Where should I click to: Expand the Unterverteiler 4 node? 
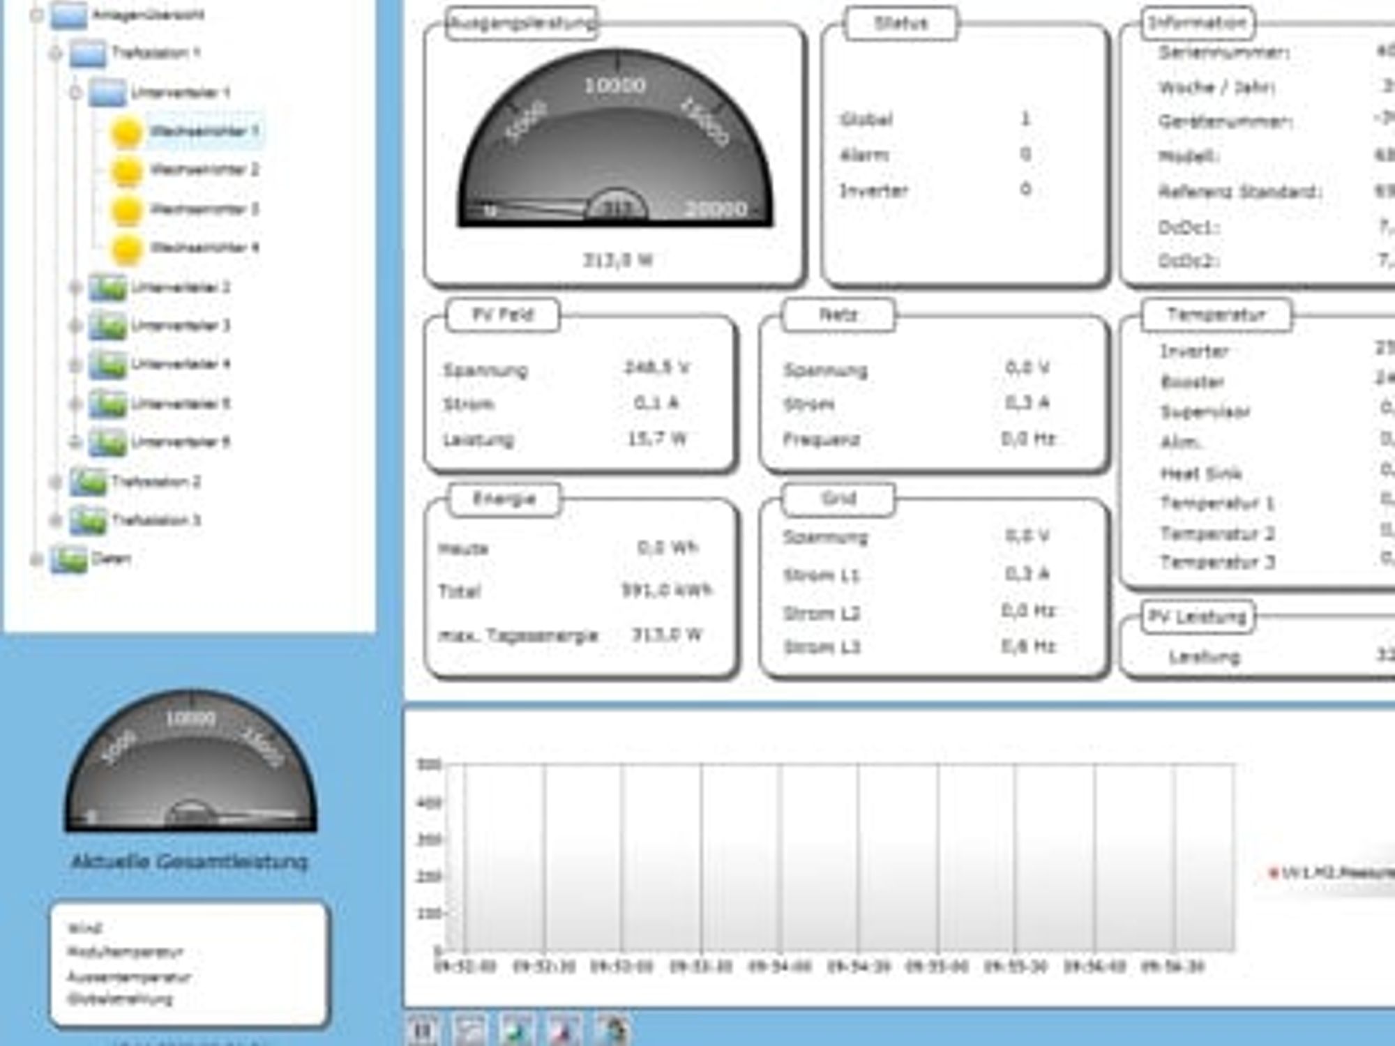[75, 365]
